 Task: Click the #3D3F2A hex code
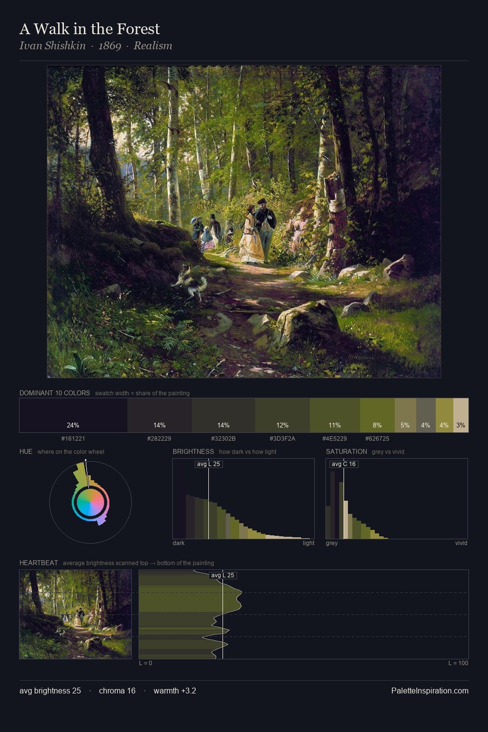pyautogui.click(x=283, y=439)
